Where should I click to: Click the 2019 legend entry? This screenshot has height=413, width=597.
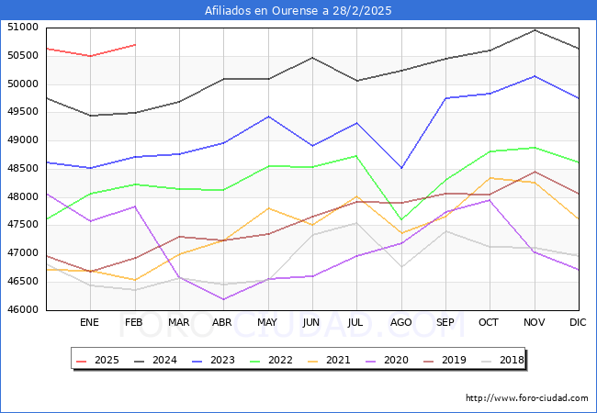coord(445,360)
